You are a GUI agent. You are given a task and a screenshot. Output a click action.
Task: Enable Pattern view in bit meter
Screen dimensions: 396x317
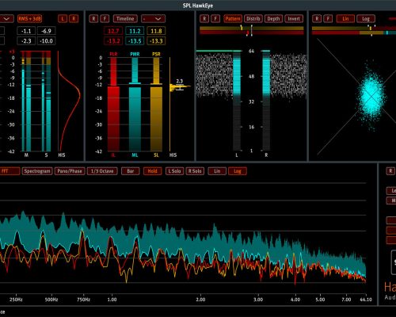233,19
